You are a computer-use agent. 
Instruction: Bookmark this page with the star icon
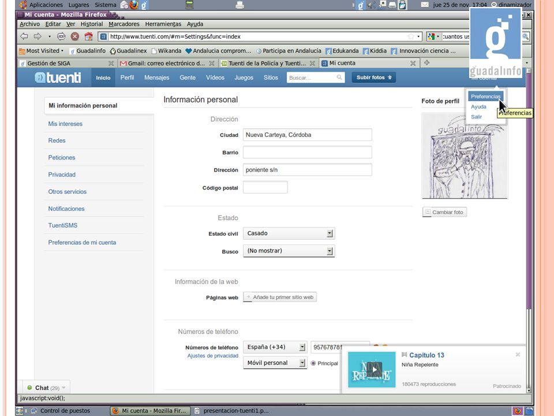pos(410,36)
